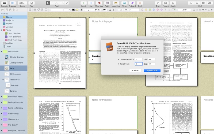Viewport: 214px width, 134px height.
Task: Cancel the Spread PDF dialog
Action: [x=135, y=70]
